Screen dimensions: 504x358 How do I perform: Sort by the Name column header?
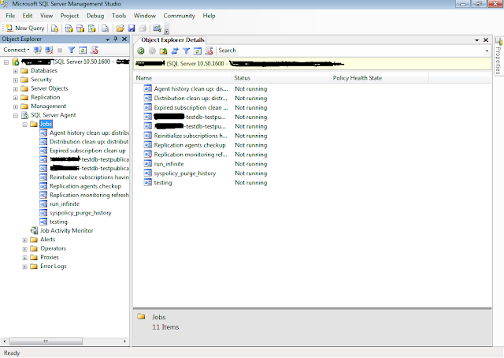click(182, 78)
